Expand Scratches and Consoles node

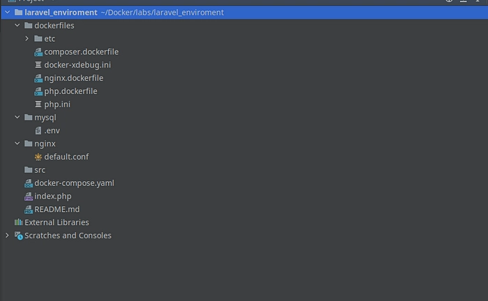7,236
